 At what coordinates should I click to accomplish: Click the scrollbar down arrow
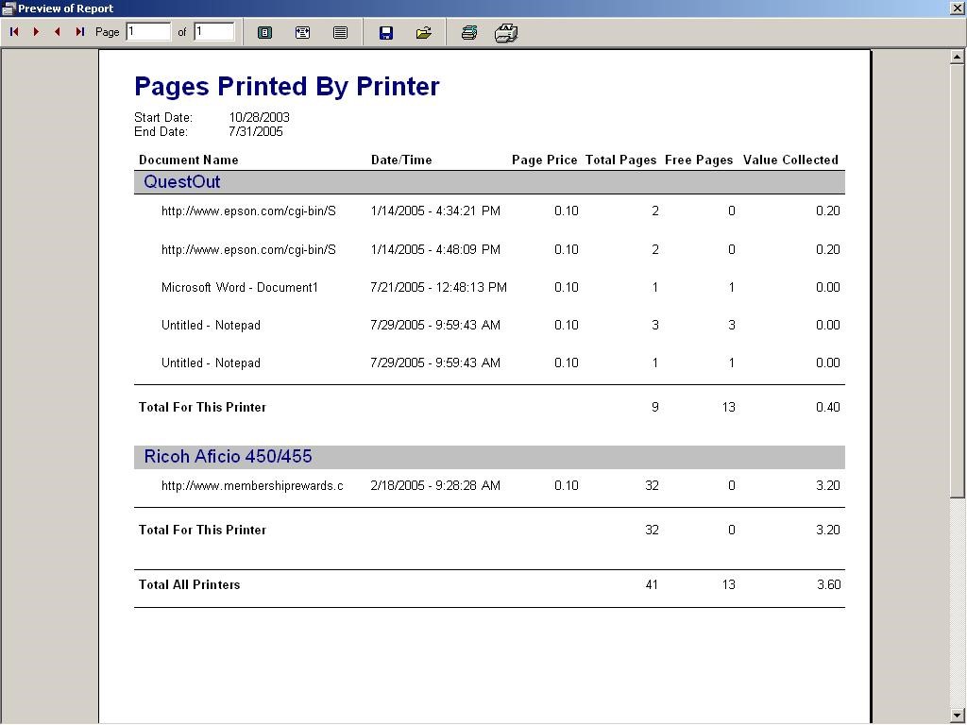point(958,716)
